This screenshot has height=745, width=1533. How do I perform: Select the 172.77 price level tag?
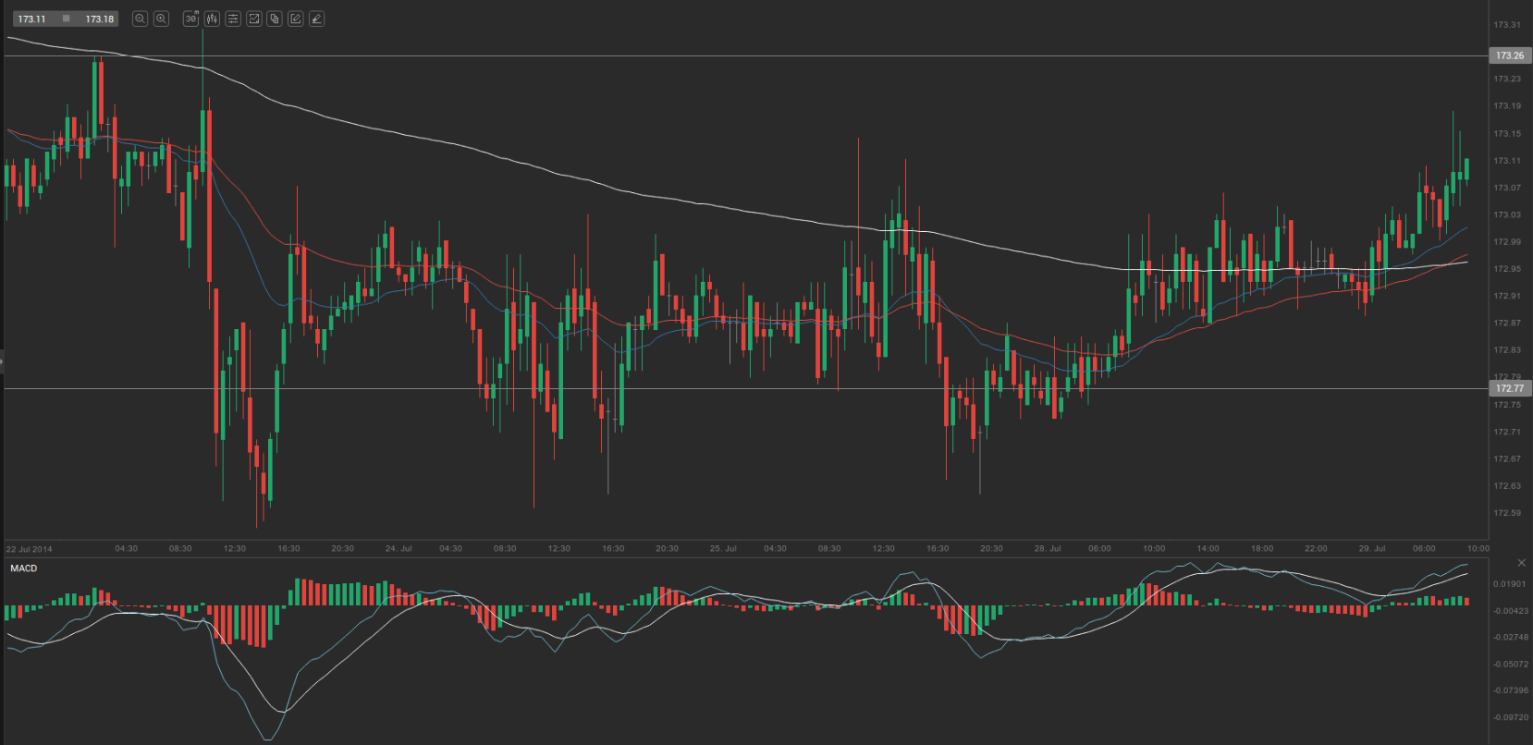[1509, 388]
